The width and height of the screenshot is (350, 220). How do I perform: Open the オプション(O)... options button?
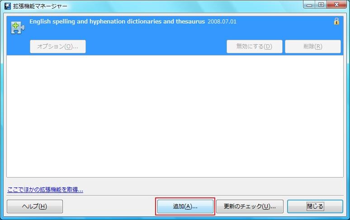point(58,47)
